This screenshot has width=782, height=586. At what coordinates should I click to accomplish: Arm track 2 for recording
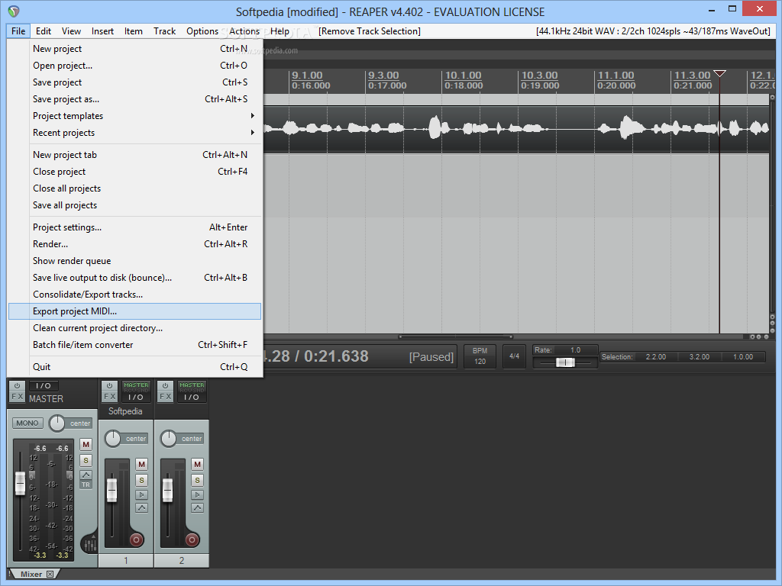192,539
